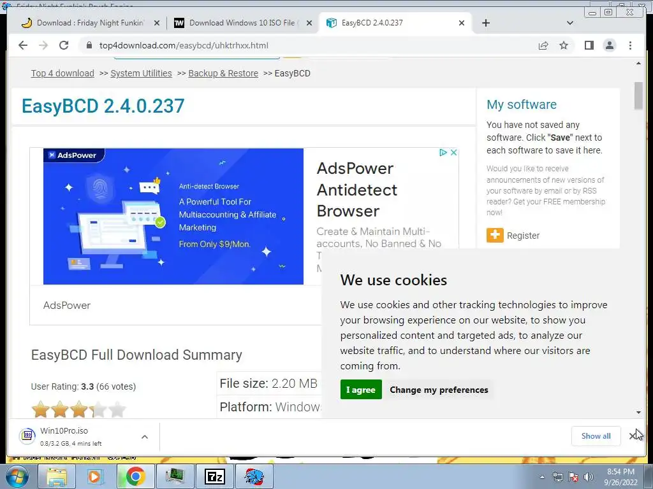Viewport: 653px width, 489px height.
Task: Click the page vertical scrollbar thumb
Action: point(638,96)
